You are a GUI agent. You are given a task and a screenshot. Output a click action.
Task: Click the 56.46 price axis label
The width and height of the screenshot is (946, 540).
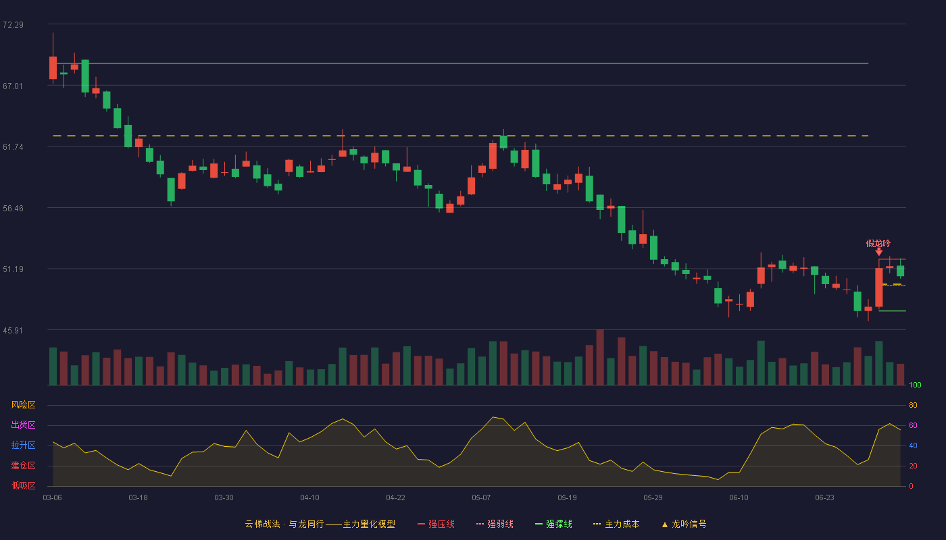(13, 208)
